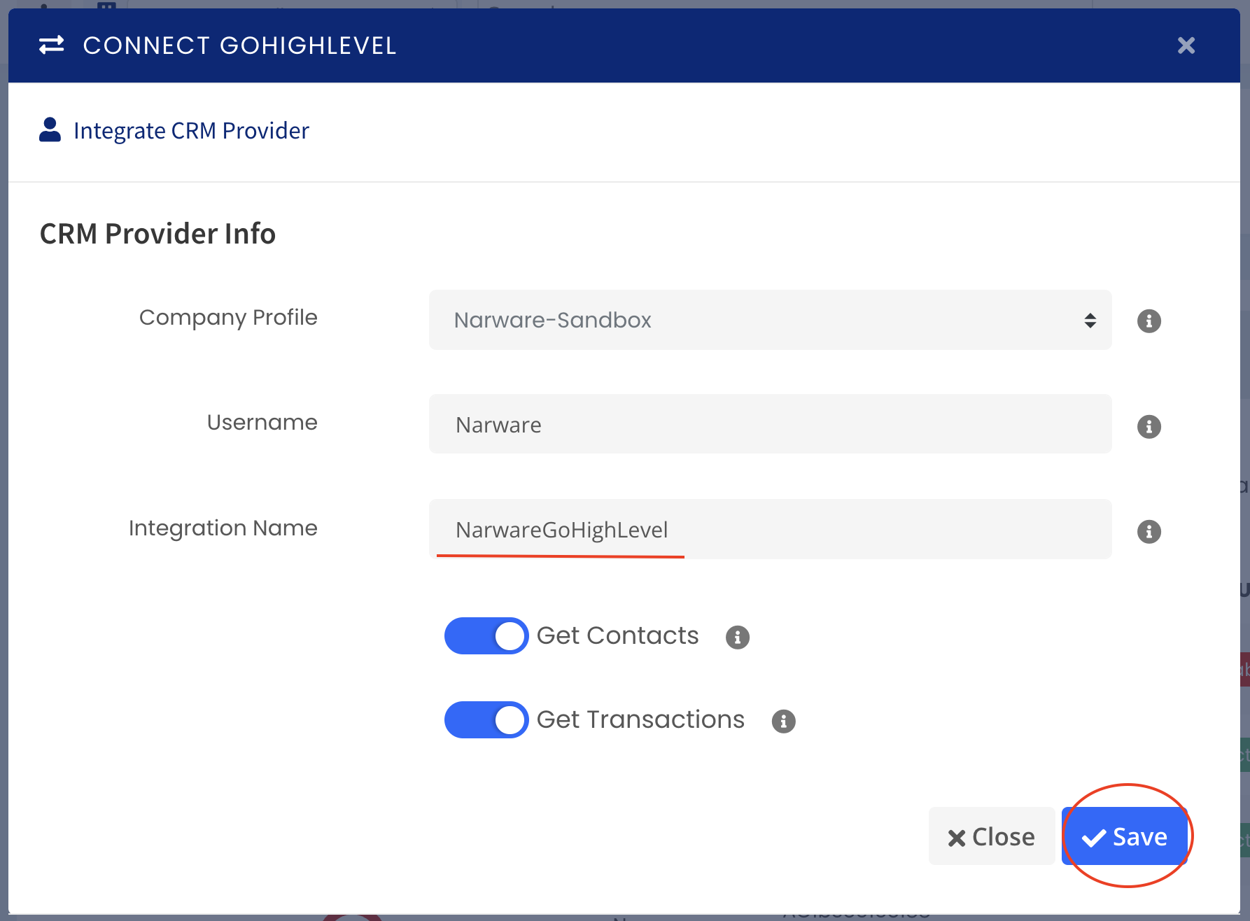
Task: Click the CONNECT GOHIGHLEVEL title text
Action: click(239, 45)
